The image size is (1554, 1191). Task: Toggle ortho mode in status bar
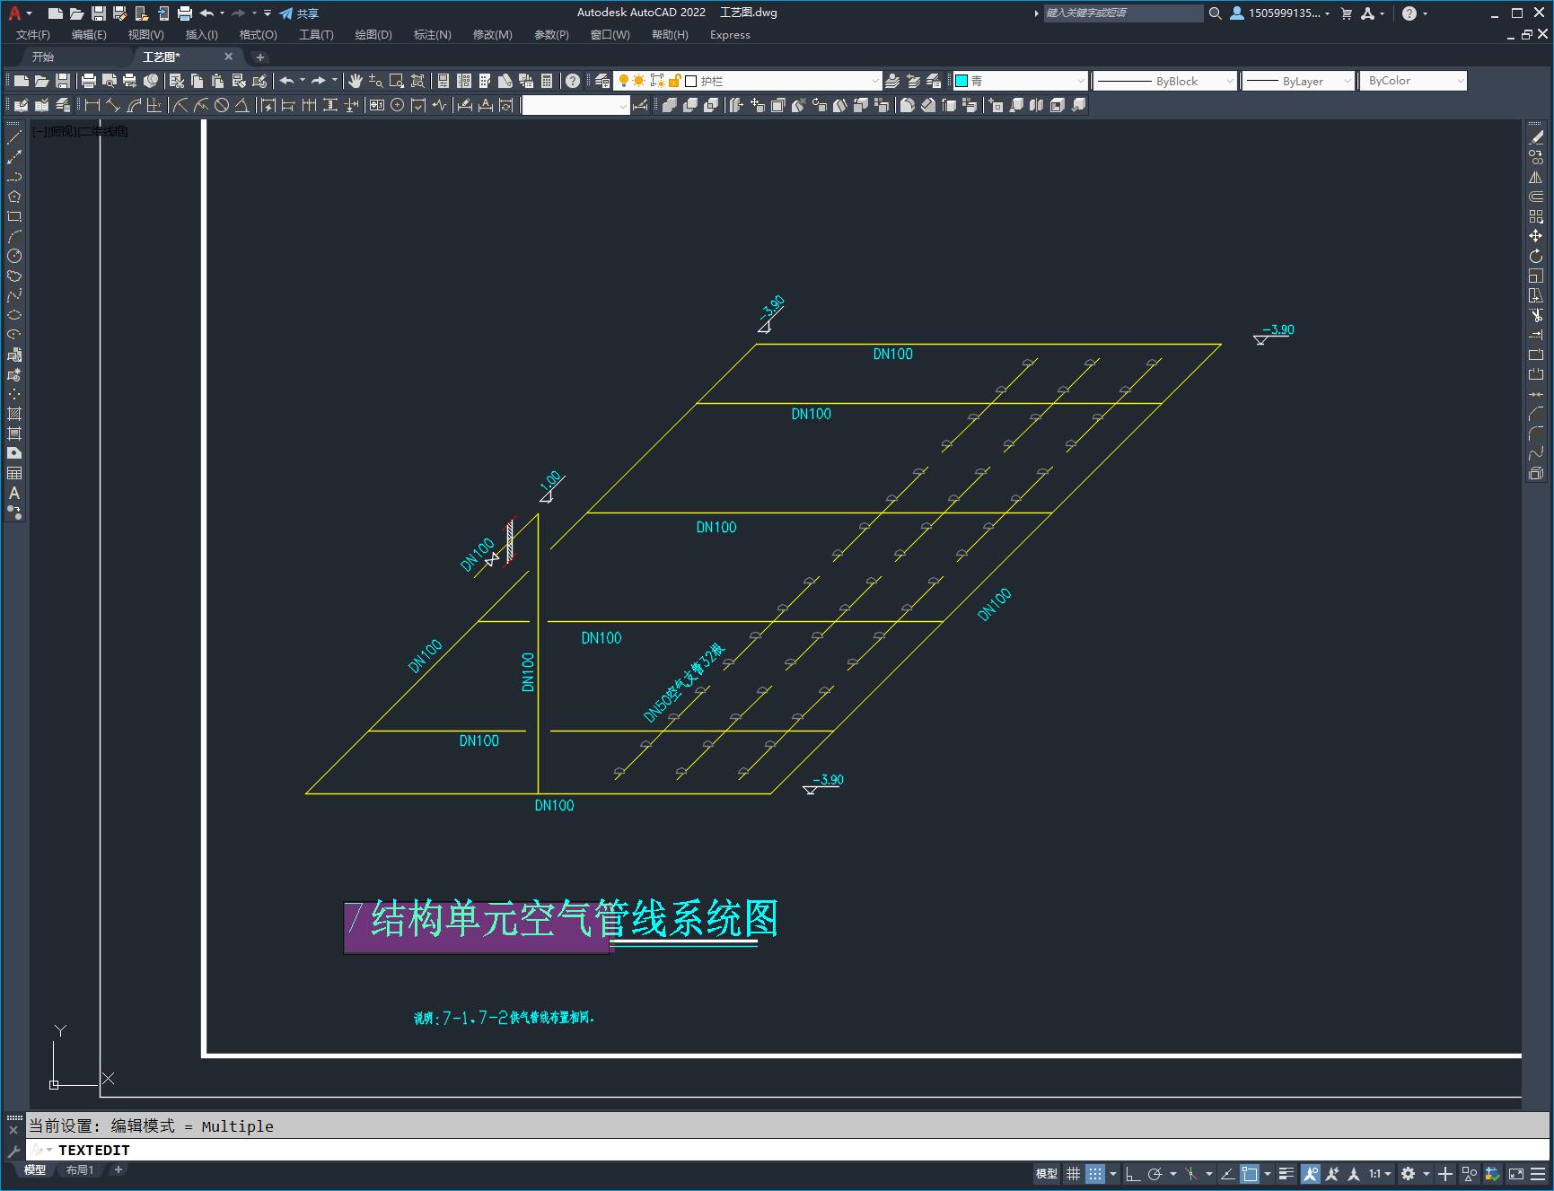pyautogui.click(x=1133, y=1174)
